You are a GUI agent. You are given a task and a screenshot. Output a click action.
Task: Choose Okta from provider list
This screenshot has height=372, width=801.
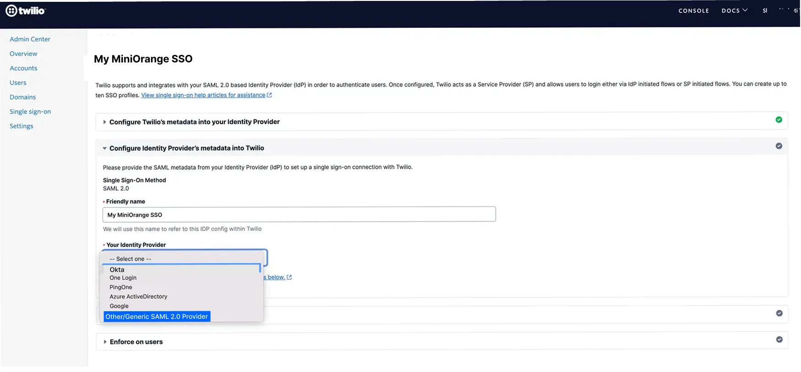[x=117, y=270]
